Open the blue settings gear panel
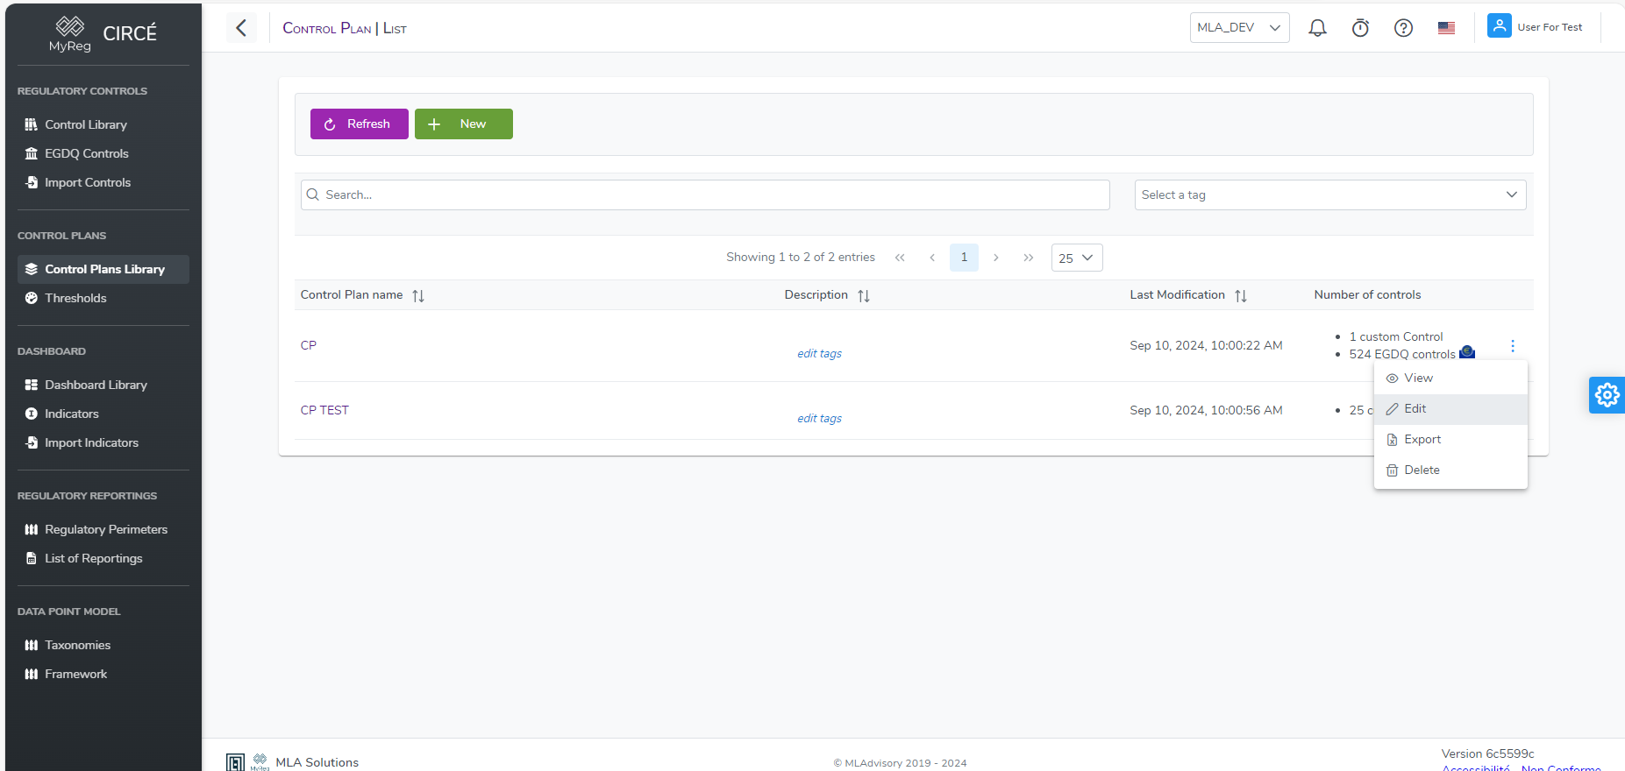 click(x=1607, y=395)
